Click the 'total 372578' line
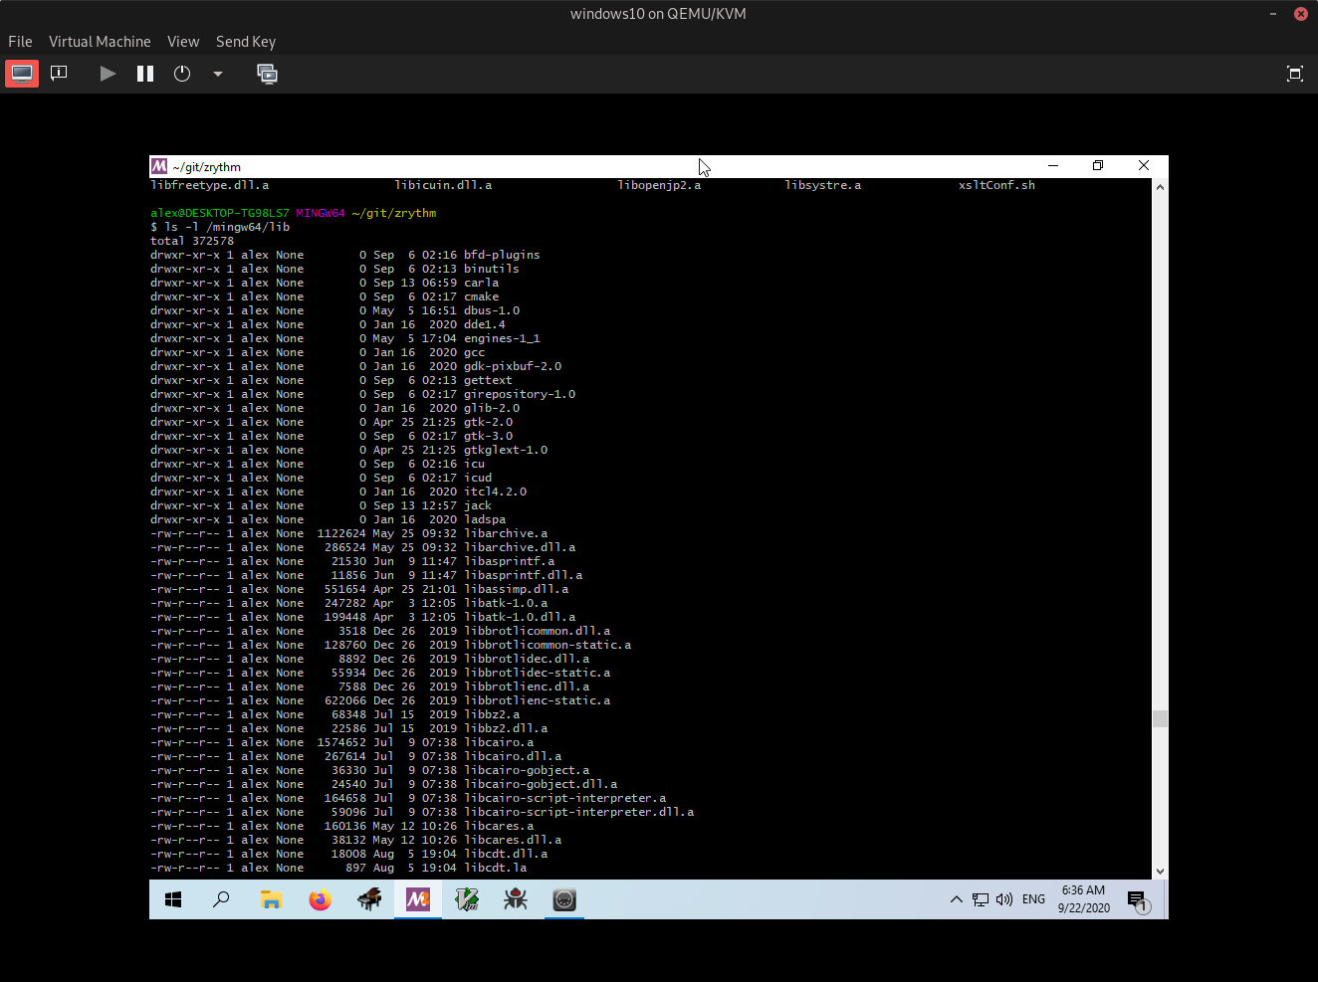The width and height of the screenshot is (1318, 982). 192,241
